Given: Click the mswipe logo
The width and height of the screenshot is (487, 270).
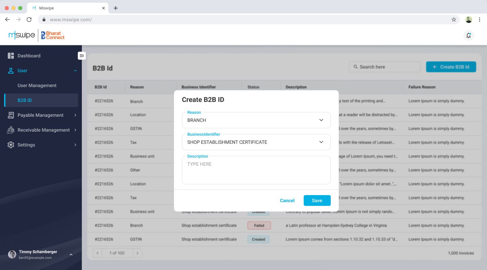Looking at the screenshot, I should (22, 35).
